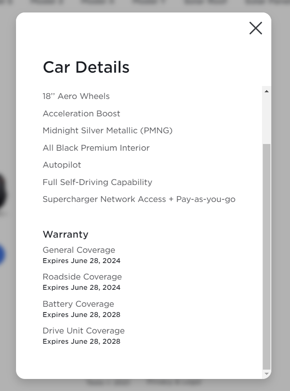Click the scrollbar track above the thumb
This screenshot has height=391, width=290.
[x=266, y=118]
